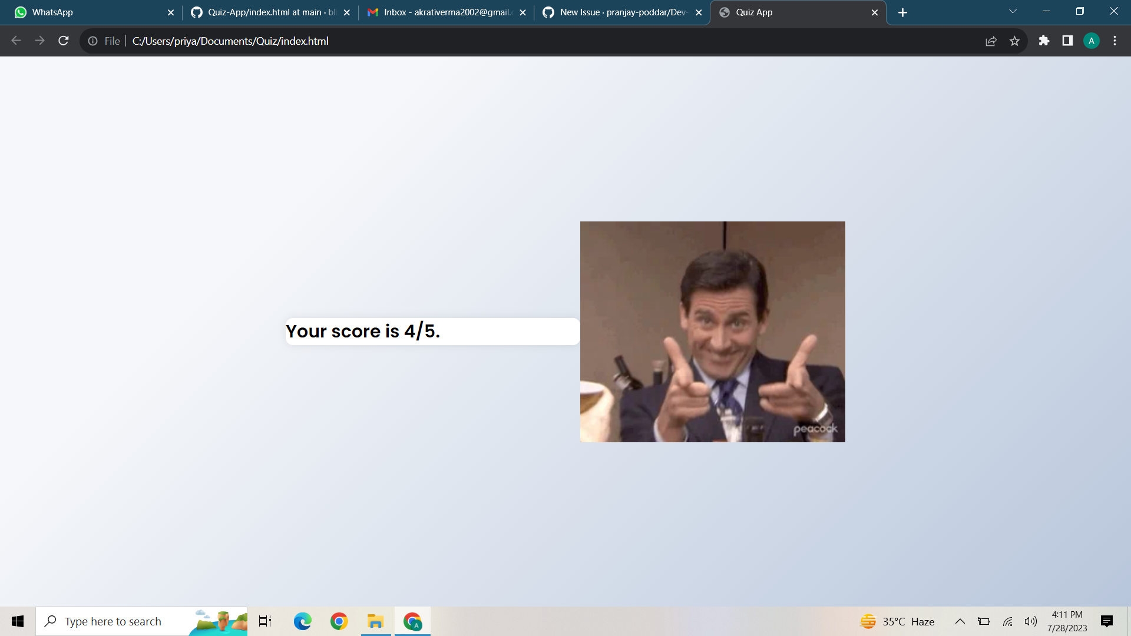This screenshot has width=1131, height=636.
Task: Show hidden system tray icons
Action: (960, 621)
